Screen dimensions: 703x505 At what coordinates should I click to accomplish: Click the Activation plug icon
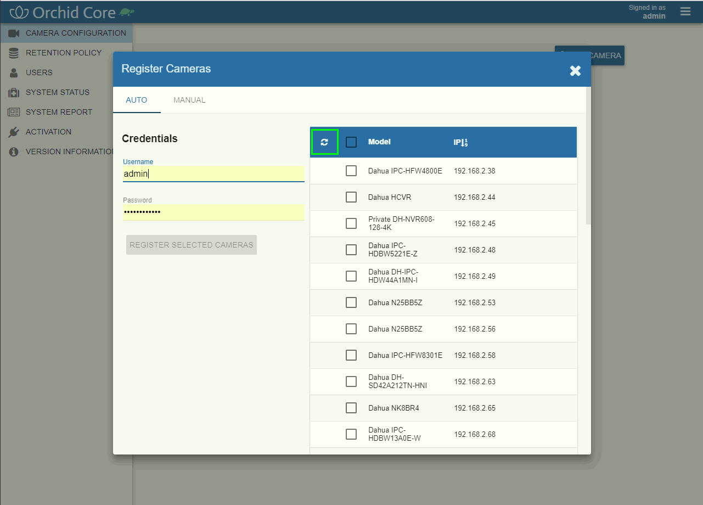[x=14, y=132]
